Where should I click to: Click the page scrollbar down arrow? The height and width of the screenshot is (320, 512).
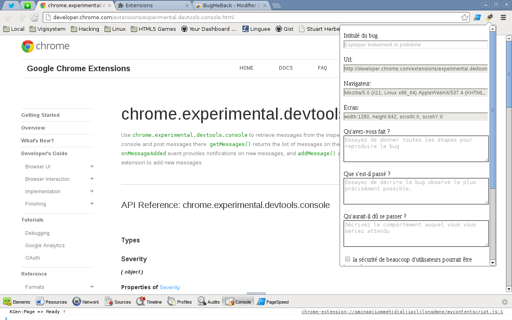tap(509, 289)
